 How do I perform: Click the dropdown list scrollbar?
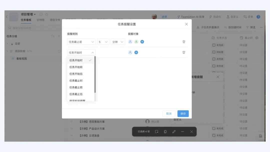coord(95,74)
